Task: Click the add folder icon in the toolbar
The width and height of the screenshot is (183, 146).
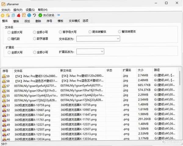Action: (x=8, y=15)
